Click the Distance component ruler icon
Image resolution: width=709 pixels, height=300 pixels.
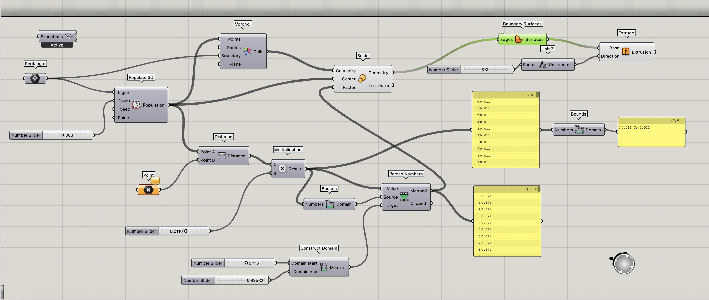click(221, 156)
